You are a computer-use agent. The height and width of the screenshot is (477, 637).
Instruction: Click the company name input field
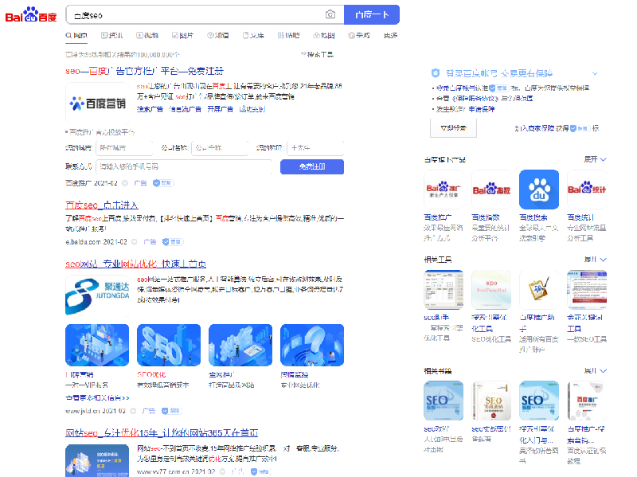[x=220, y=148]
